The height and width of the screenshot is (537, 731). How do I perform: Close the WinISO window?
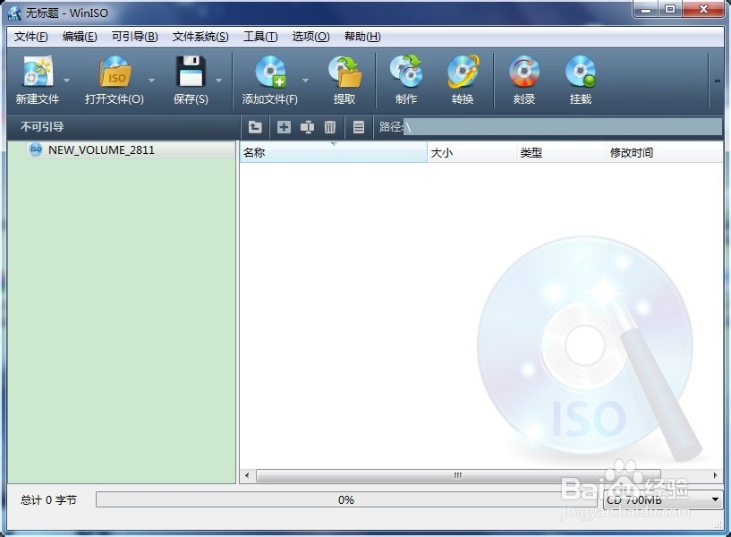704,9
